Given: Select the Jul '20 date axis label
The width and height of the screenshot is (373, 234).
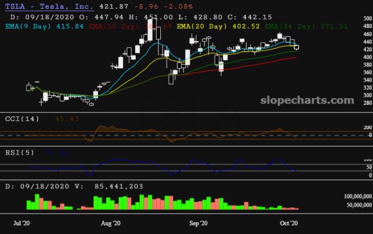Looking at the screenshot, I should 22,223.
